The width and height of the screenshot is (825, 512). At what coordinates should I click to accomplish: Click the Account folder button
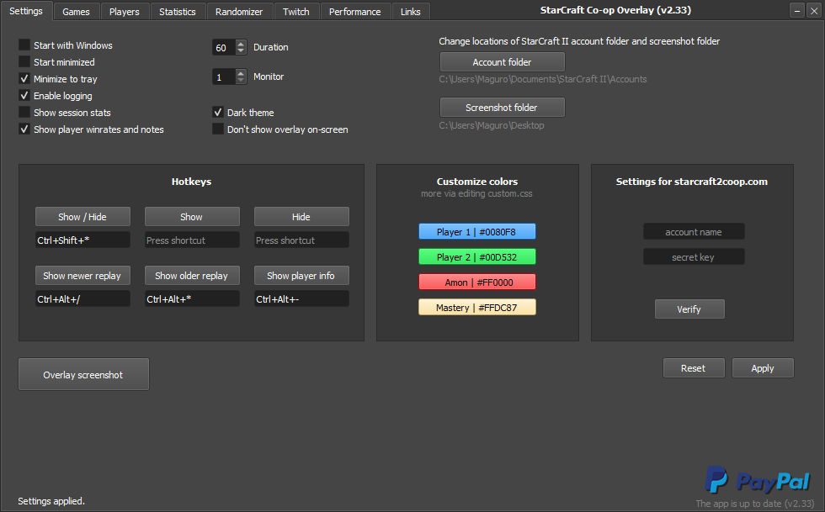[502, 62]
